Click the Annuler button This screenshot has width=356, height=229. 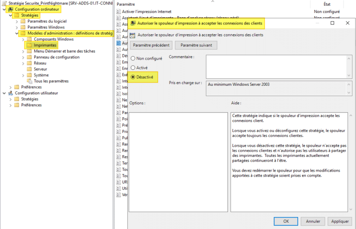(313, 221)
